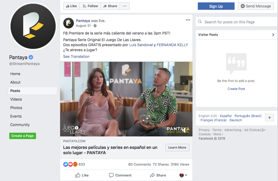This screenshot has width=278, height=181.
Task: Open the Cookies footer link
Action: click(205, 134)
